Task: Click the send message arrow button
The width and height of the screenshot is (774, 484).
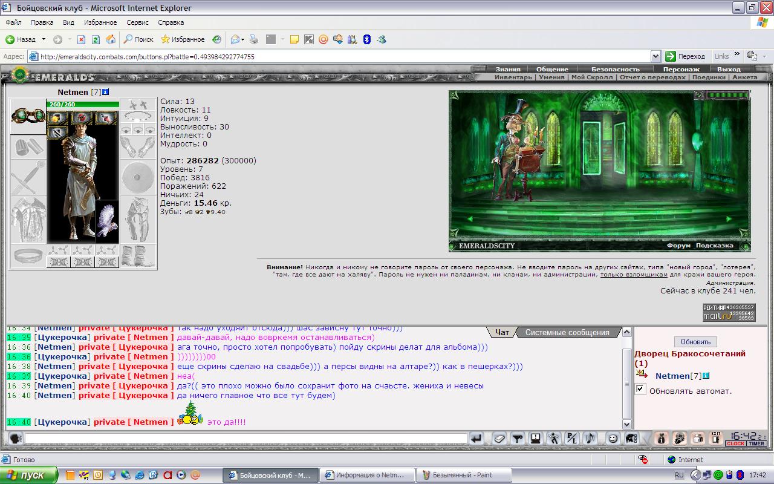Action: [476, 439]
